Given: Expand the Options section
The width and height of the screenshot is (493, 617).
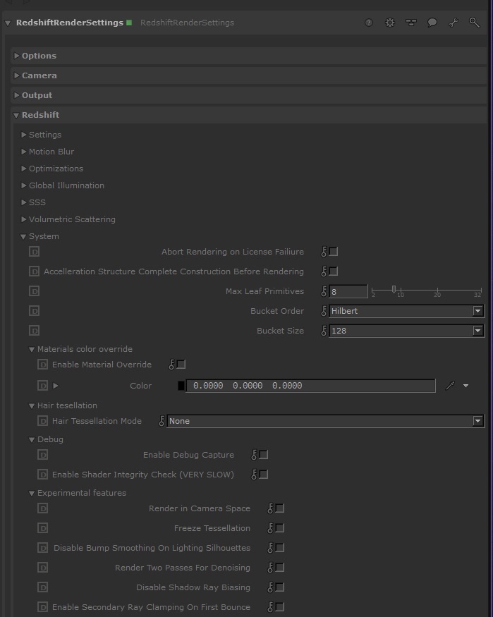Looking at the screenshot, I should [x=16, y=56].
